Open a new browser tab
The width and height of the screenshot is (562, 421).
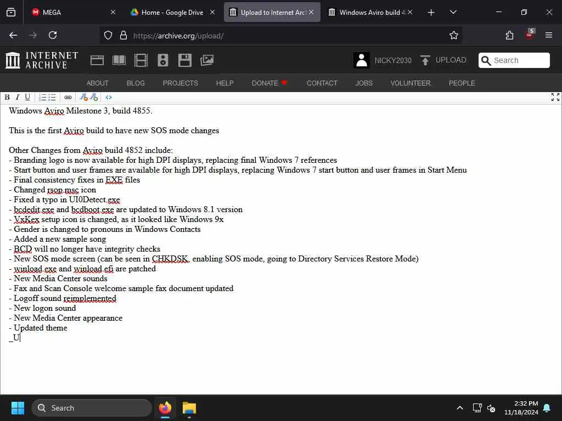[431, 13]
